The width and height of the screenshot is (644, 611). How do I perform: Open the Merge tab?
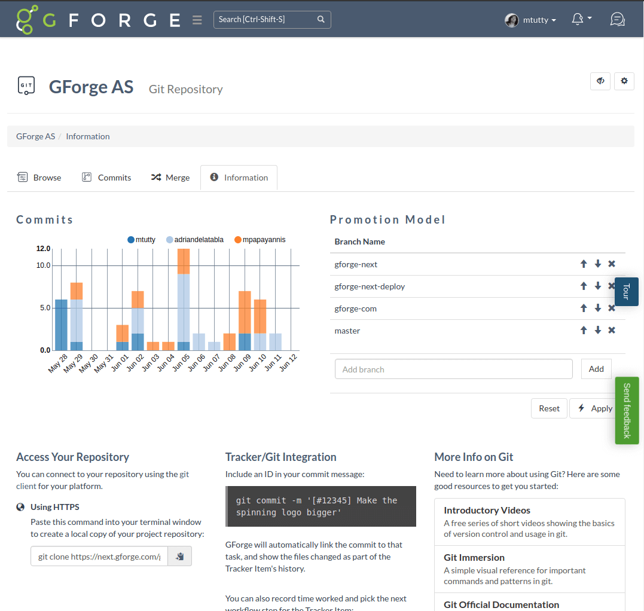(170, 178)
